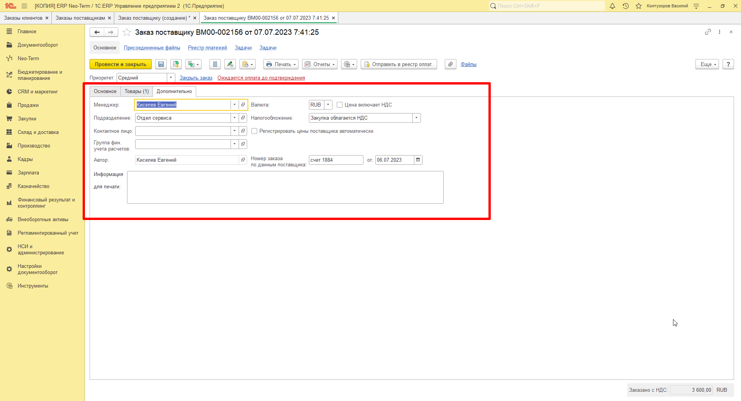Image resolution: width=741 pixels, height=401 pixels.
Task: Click the supplier order number field 'счет 1884'
Action: (x=336, y=160)
